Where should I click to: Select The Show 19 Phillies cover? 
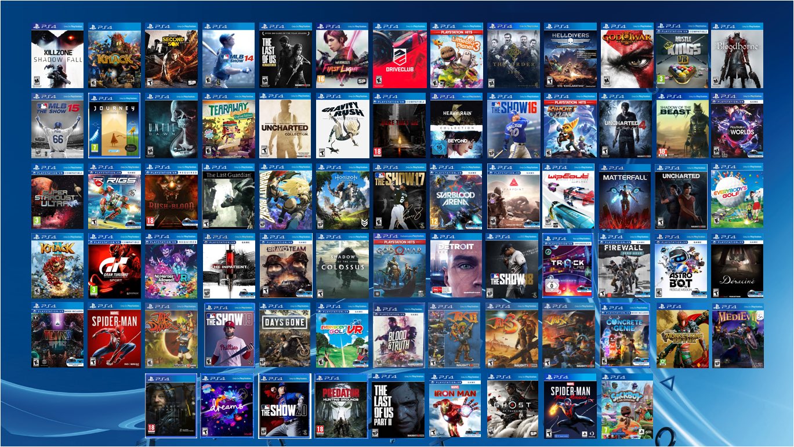pos(229,335)
